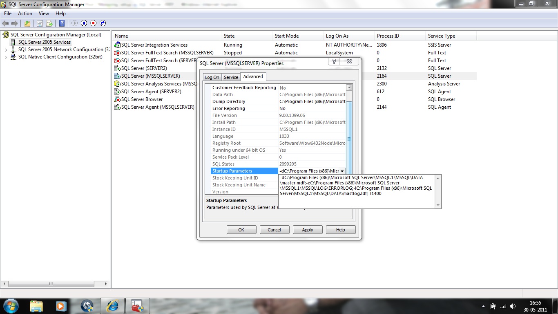Switch to the Log On tab

pyautogui.click(x=212, y=77)
